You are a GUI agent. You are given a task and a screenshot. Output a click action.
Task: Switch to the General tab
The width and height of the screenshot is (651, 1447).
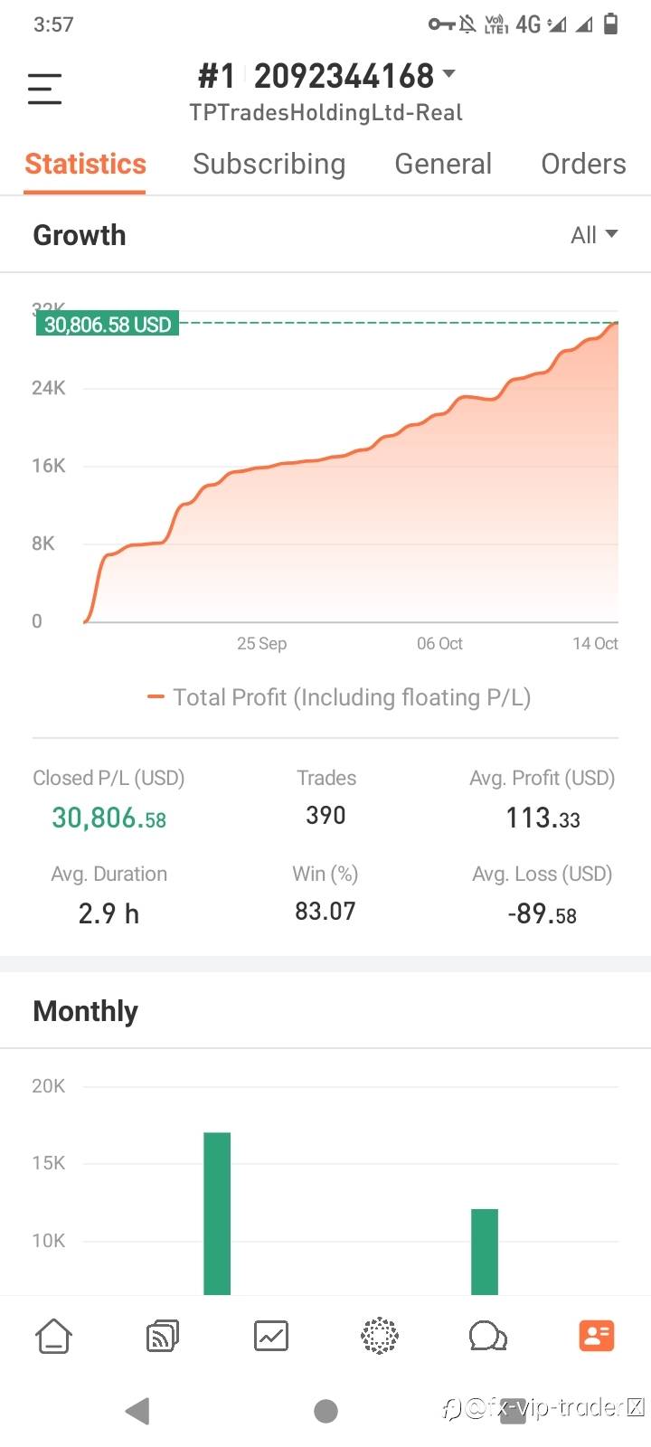click(x=443, y=164)
